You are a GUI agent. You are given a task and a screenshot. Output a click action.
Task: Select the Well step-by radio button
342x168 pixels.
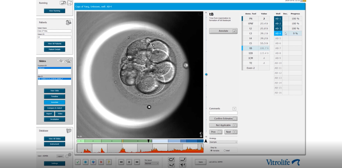click(x=225, y=151)
